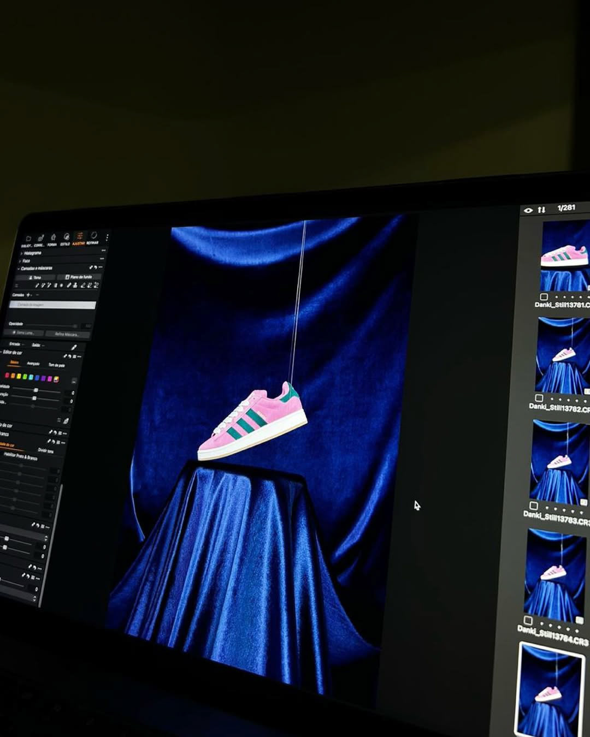Screen dimensions: 590x737
Task: Tick the color tag box of Danki_Still13783
Action: point(534,506)
